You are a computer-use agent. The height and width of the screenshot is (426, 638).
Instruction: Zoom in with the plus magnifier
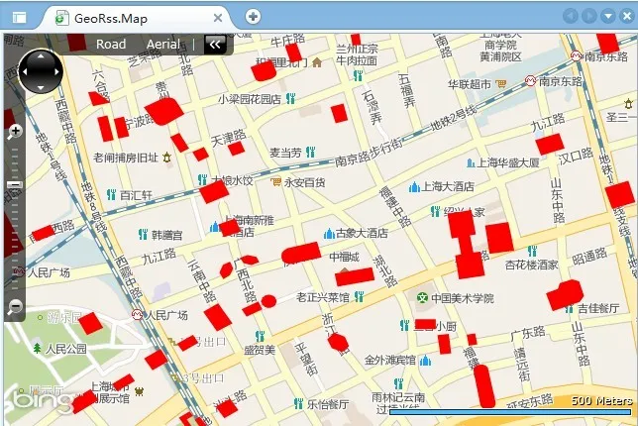click(15, 132)
